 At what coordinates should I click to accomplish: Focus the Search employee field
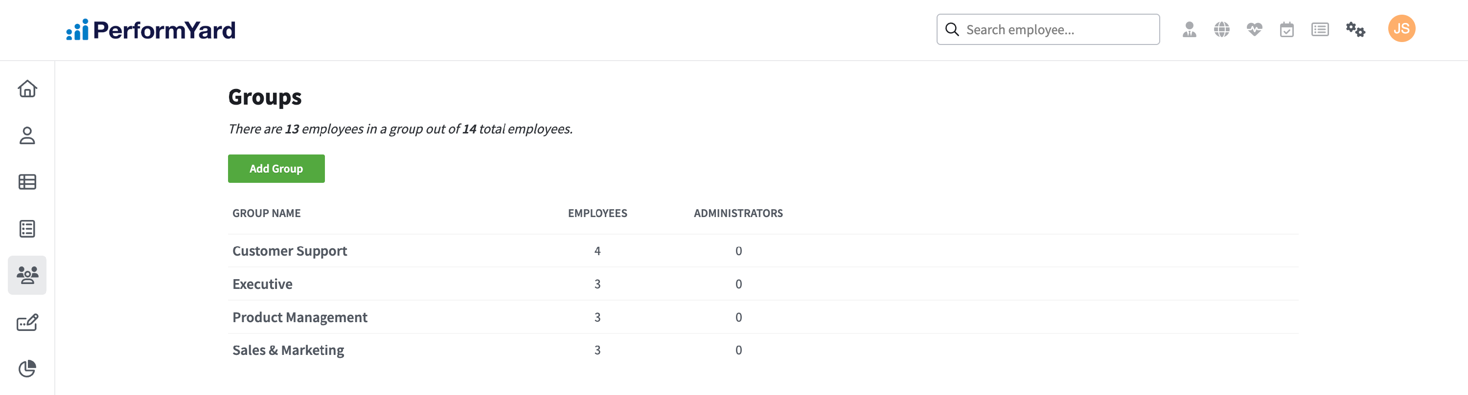click(1048, 30)
